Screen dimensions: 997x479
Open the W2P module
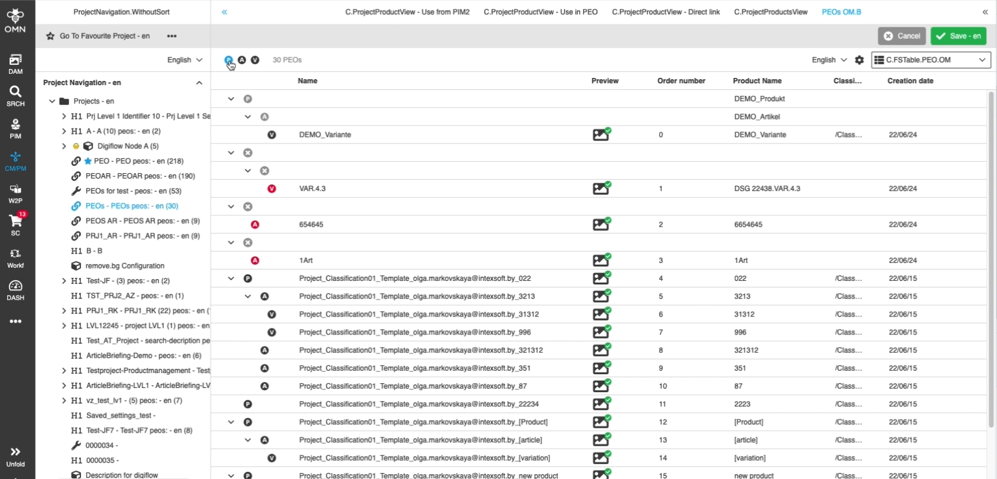(x=15, y=193)
